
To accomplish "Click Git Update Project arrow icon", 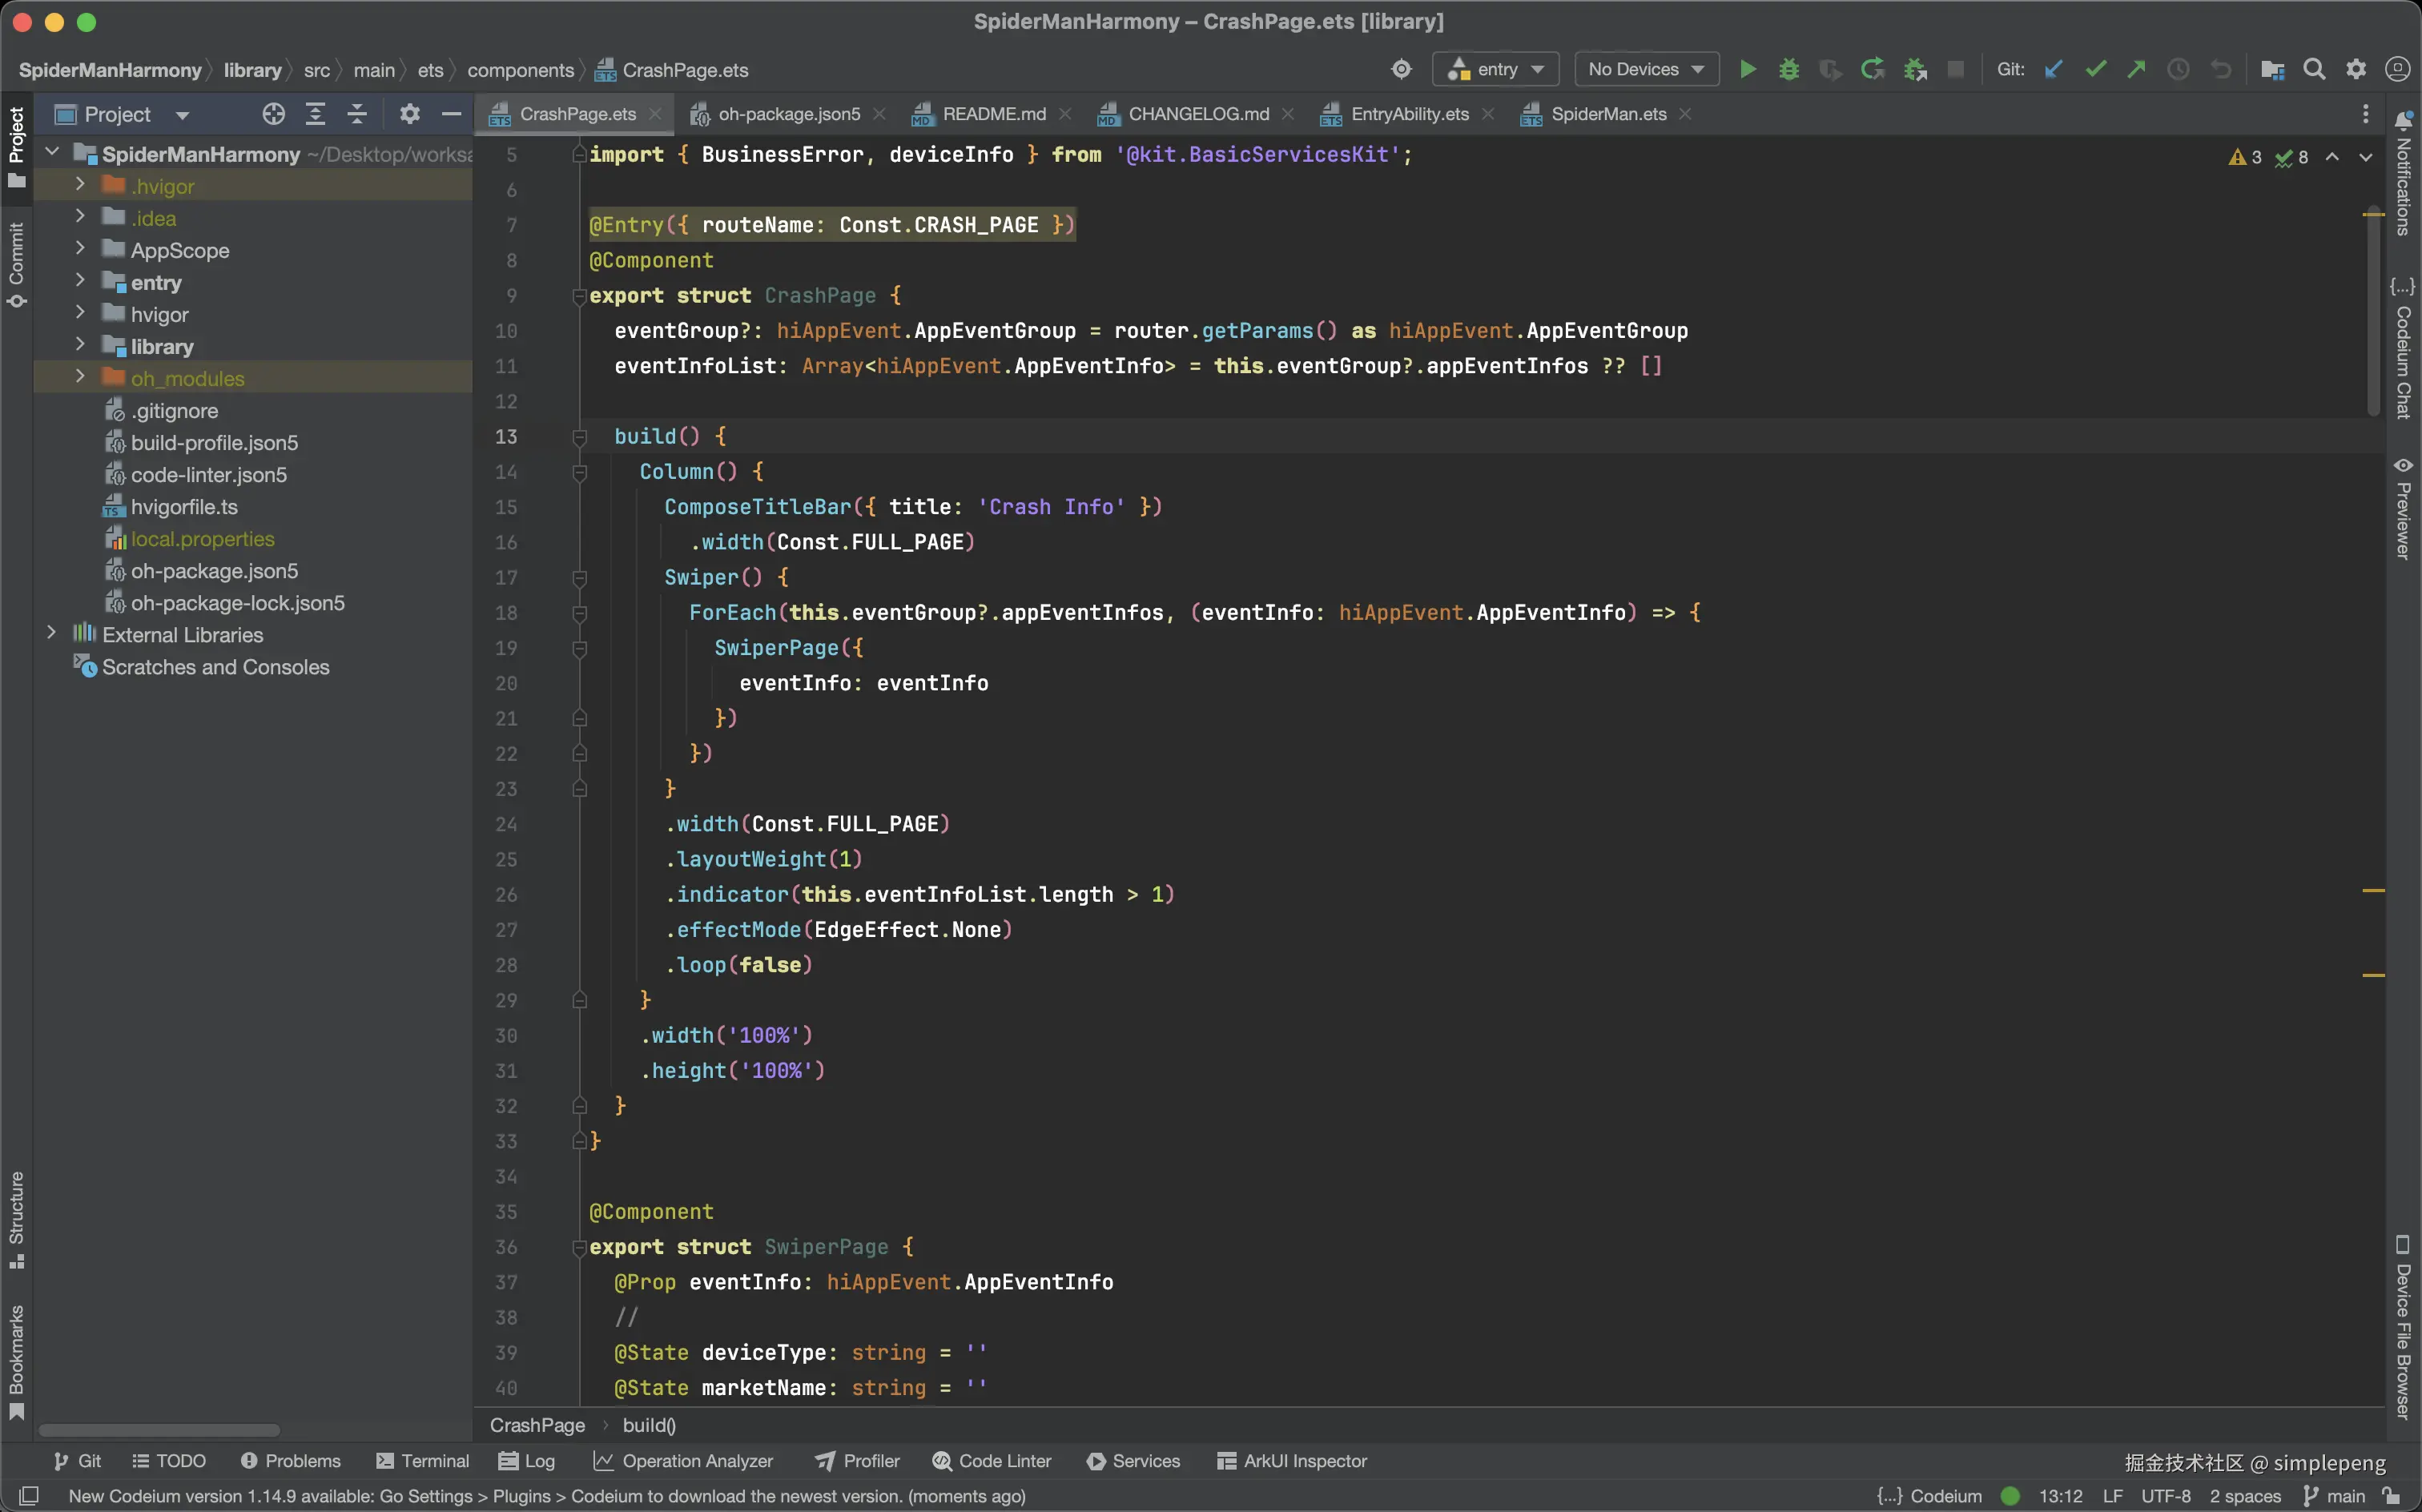I will (2053, 69).
